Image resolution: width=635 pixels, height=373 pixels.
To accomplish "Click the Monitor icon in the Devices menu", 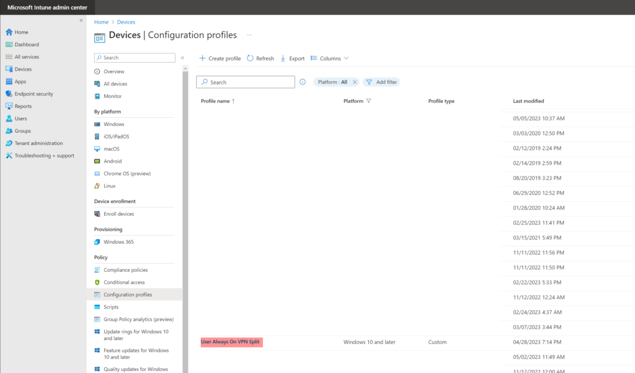I will (97, 96).
